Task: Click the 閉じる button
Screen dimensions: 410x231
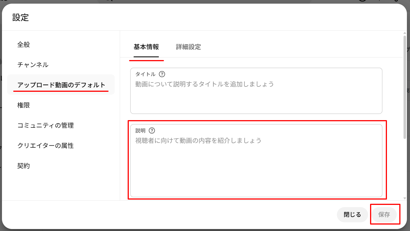Action: tap(352, 215)
